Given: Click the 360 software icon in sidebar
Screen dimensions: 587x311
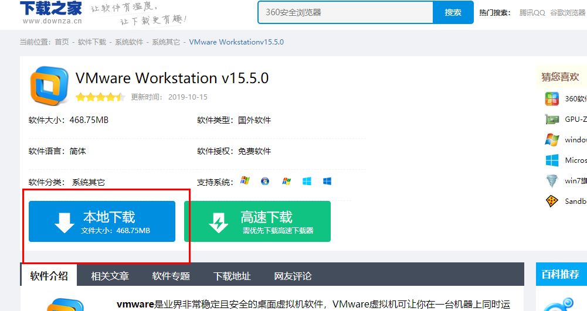Looking at the screenshot, I should click(552, 98).
